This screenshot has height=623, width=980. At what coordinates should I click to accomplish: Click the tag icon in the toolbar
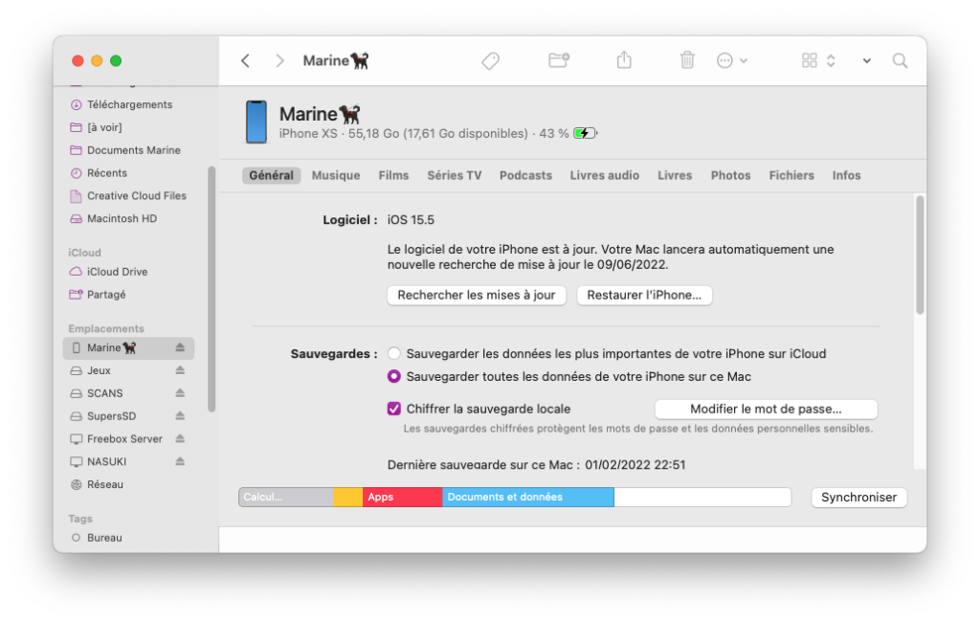tap(490, 60)
